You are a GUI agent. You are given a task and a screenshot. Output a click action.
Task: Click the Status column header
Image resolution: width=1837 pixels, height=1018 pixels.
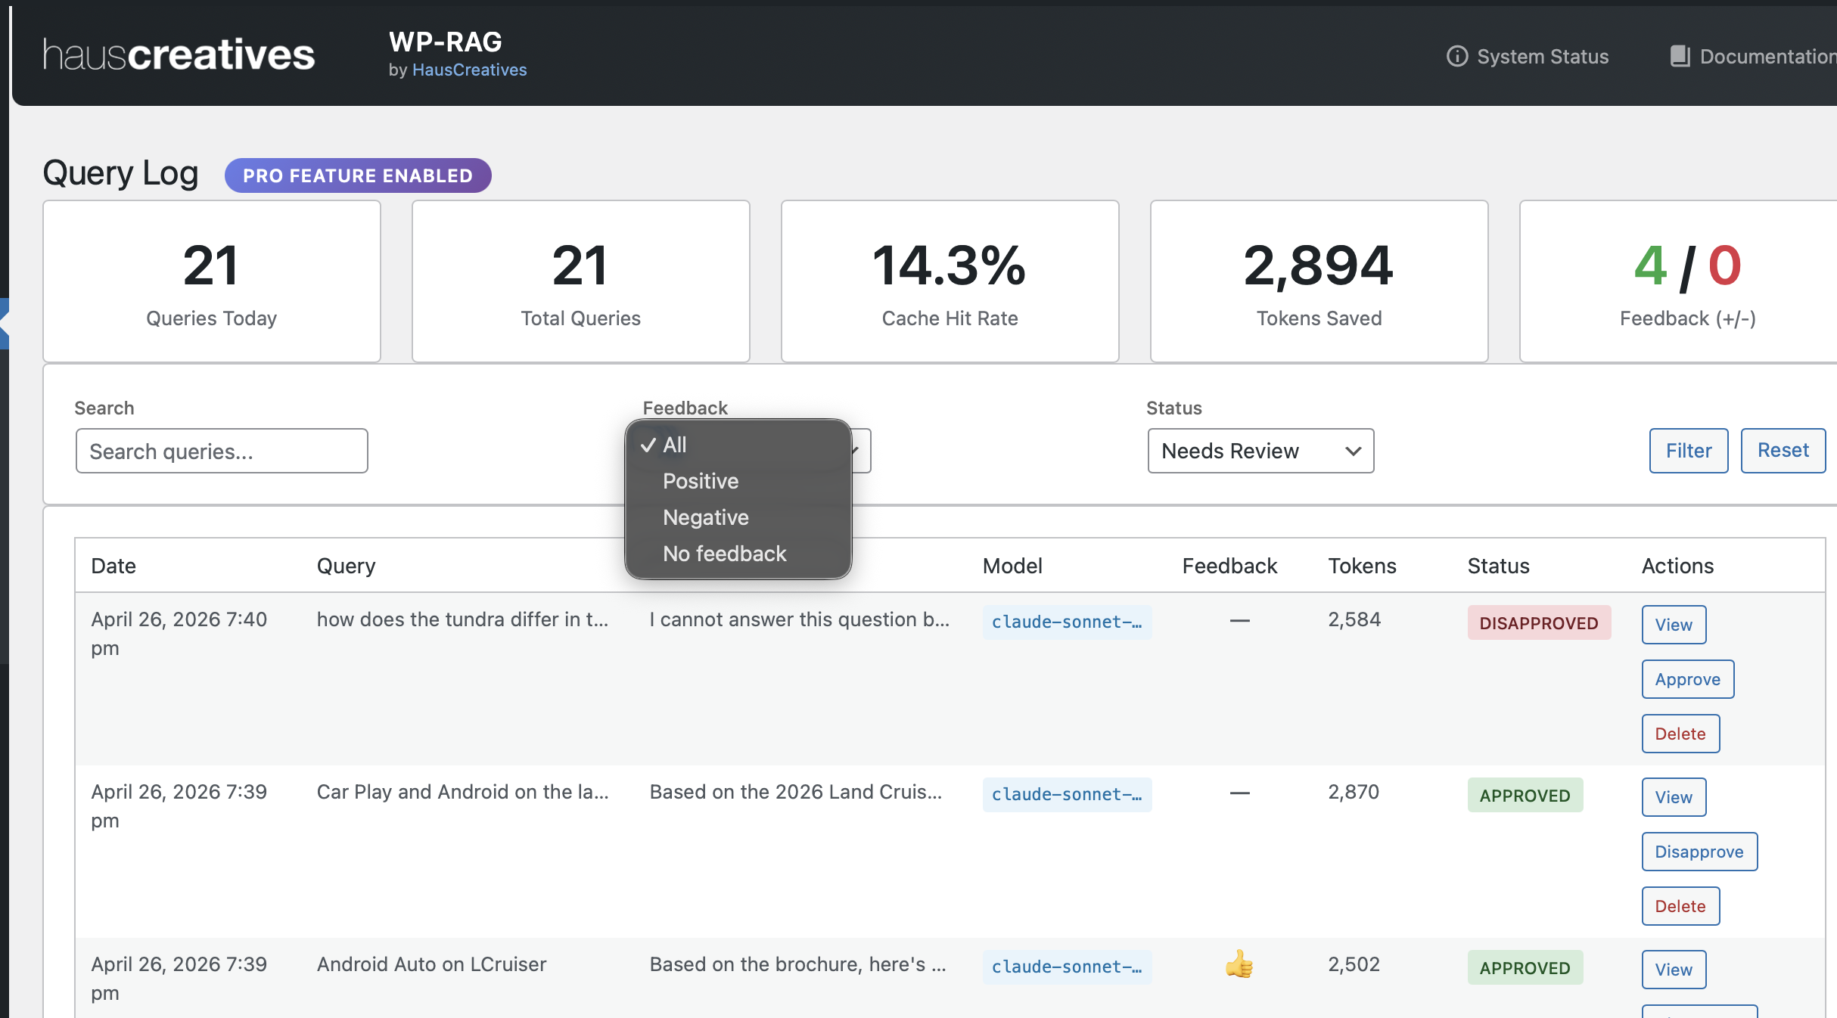[x=1498, y=566]
